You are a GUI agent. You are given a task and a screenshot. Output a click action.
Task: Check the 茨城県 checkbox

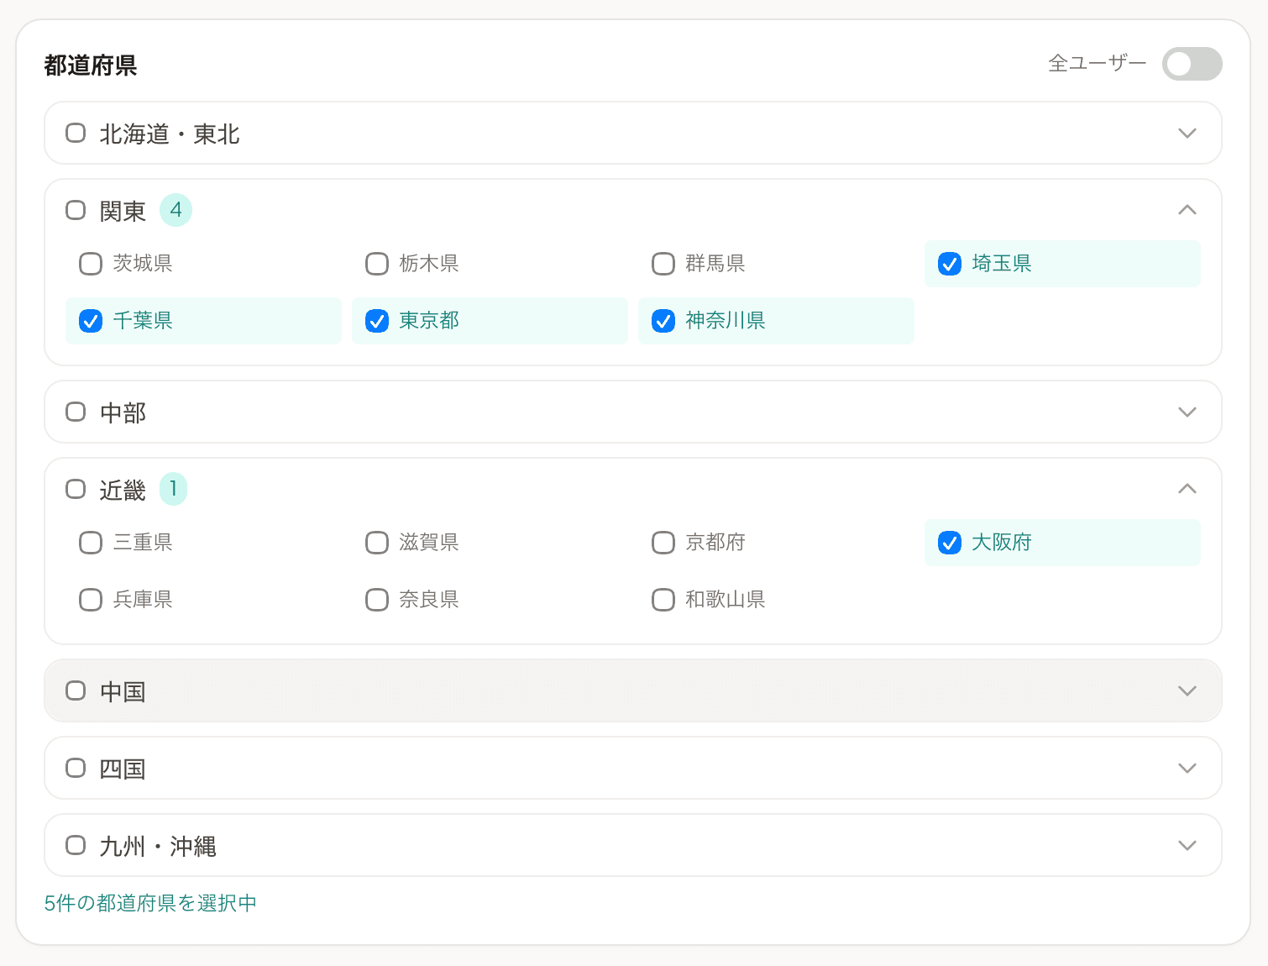(x=91, y=264)
